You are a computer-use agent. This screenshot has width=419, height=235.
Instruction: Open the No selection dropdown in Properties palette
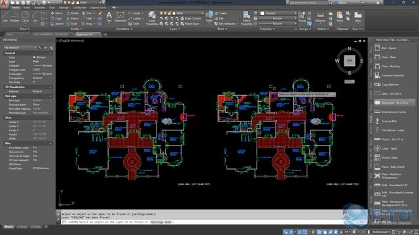(20, 48)
